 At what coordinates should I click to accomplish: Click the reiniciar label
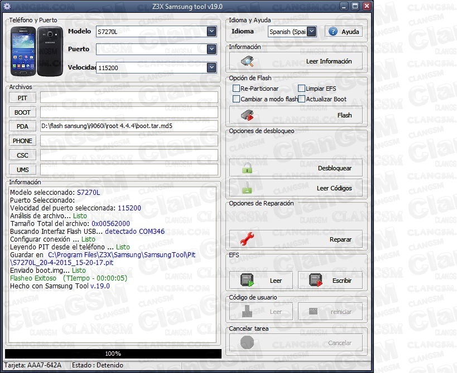341,312
